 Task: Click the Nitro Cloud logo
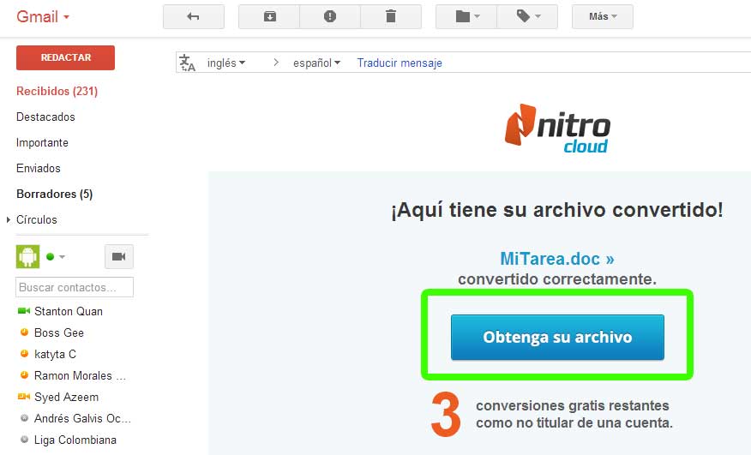[x=557, y=129]
